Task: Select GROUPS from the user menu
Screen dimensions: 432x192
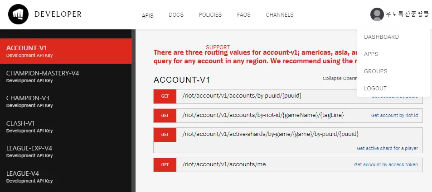Action: [x=375, y=71]
